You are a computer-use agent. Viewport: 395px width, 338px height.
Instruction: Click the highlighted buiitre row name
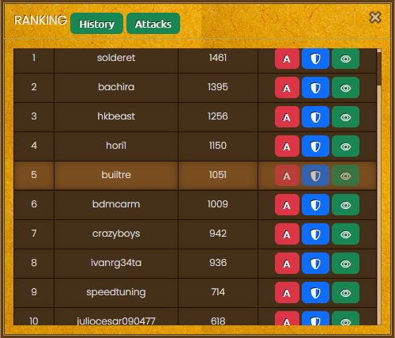116,175
